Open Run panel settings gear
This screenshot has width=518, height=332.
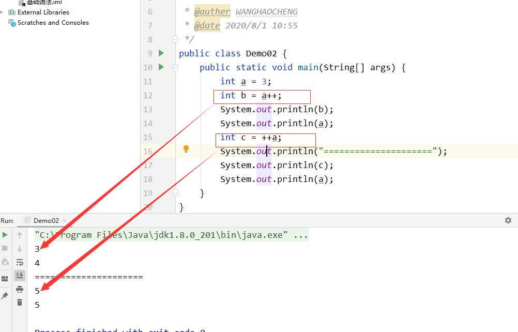[x=508, y=220]
